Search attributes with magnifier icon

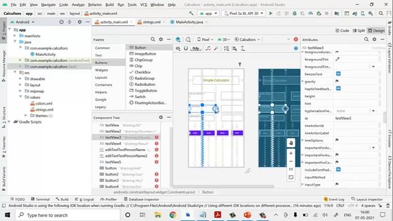click(x=366, y=39)
